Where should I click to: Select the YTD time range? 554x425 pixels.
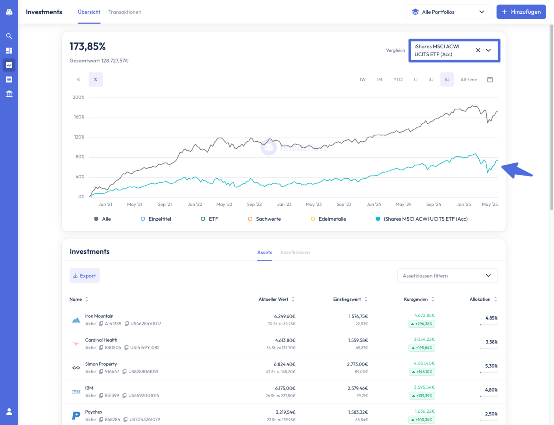[398, 79]
